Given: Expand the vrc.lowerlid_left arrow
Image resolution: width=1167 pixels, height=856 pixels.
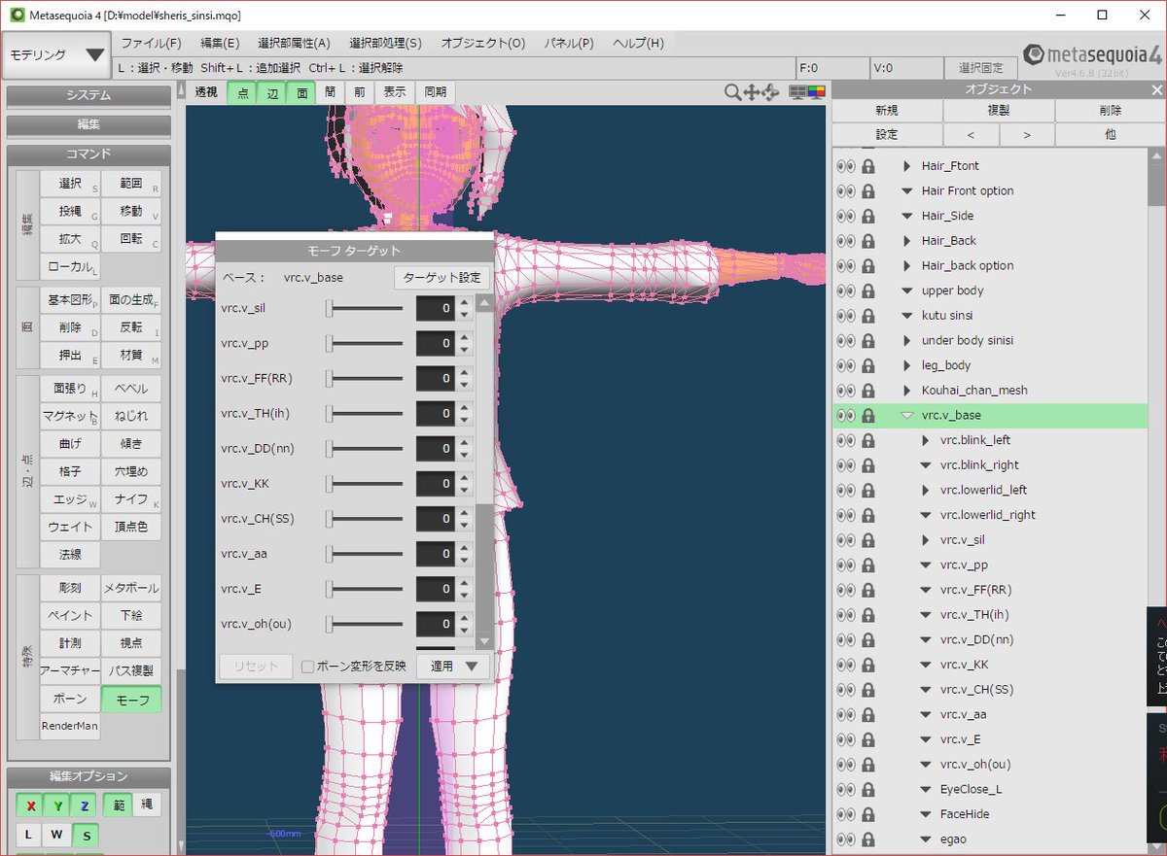Looking at the screenshot, I should click(926, 490).
